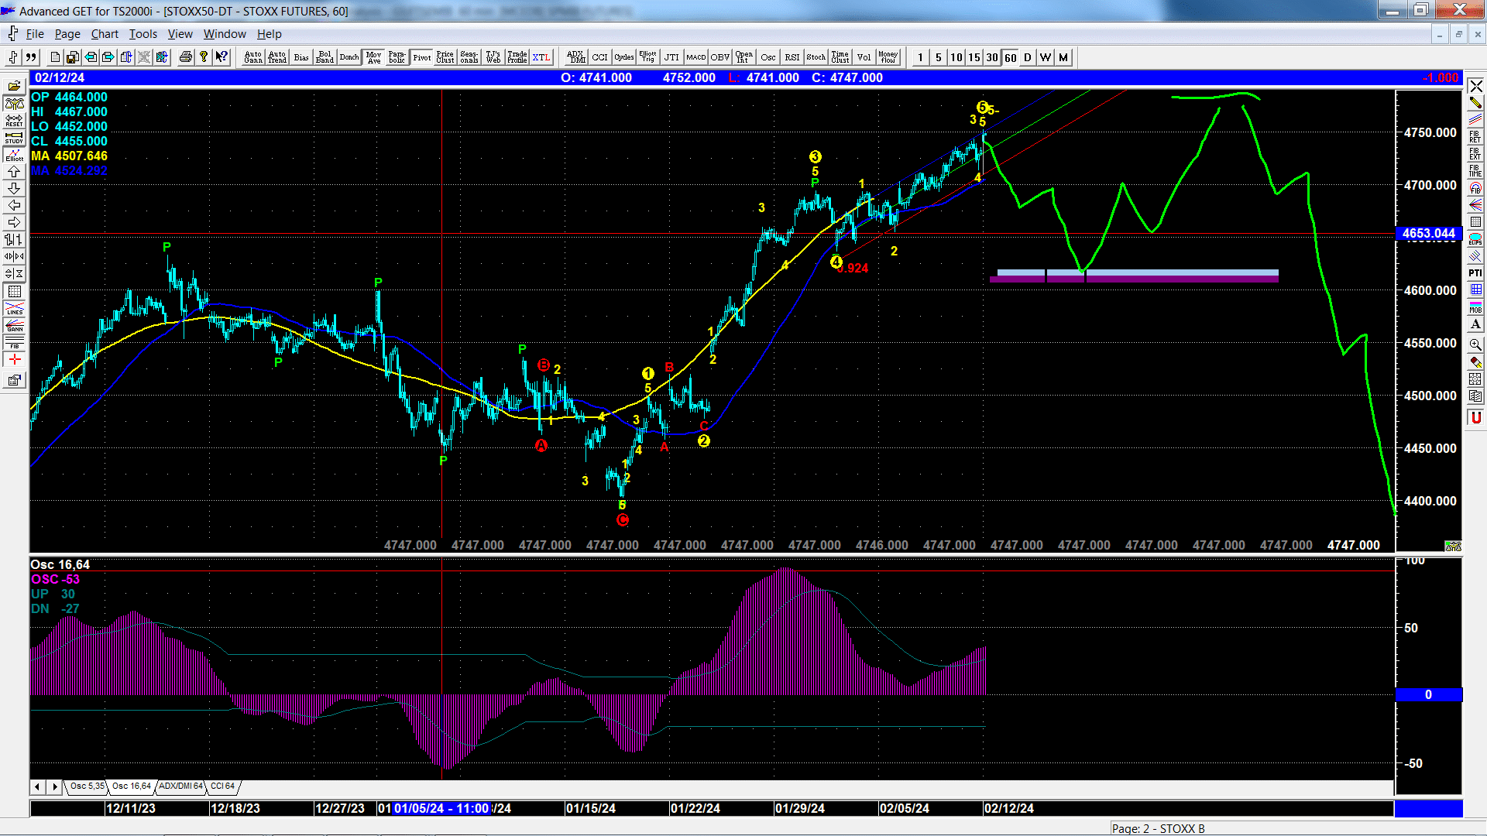Click the yellow question mark help icon
Viewport: 1487px width, 836px height.
coord(204,57)
